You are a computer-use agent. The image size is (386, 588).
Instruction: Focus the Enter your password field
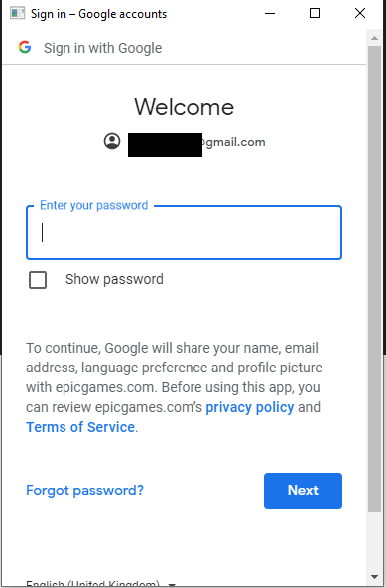(184, 232)
